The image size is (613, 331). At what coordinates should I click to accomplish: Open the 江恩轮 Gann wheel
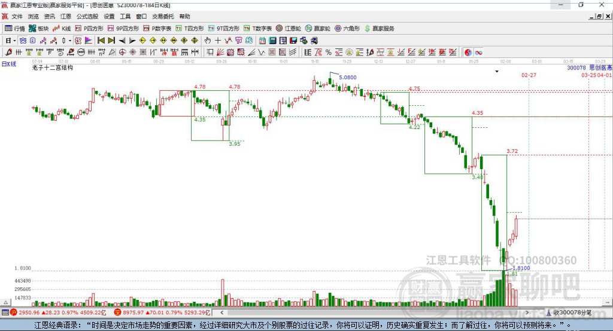click(289, 29)
